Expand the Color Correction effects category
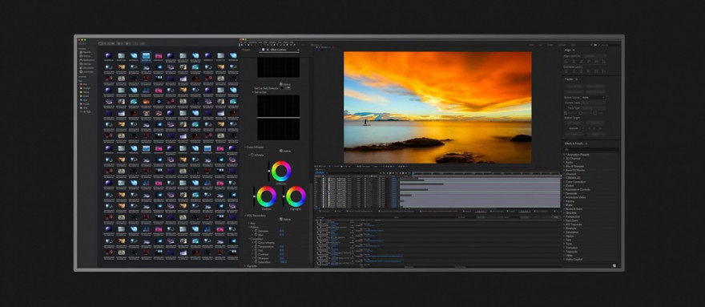Screen dimensions: 705x307 (564, 182)
